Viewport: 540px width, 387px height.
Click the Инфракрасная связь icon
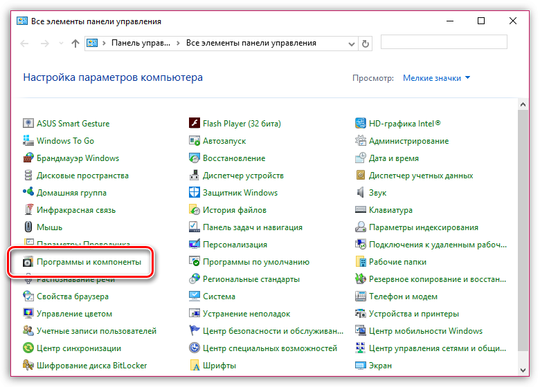click(x=28, y=209)
